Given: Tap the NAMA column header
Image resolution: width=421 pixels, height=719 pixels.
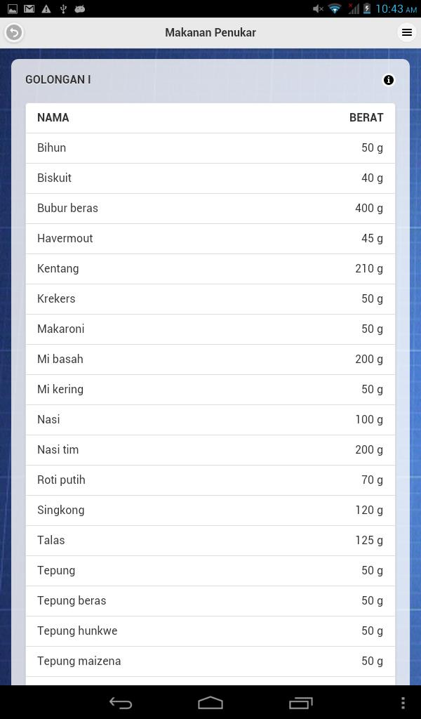Looking at the screenshot, I should pos(53,117).
